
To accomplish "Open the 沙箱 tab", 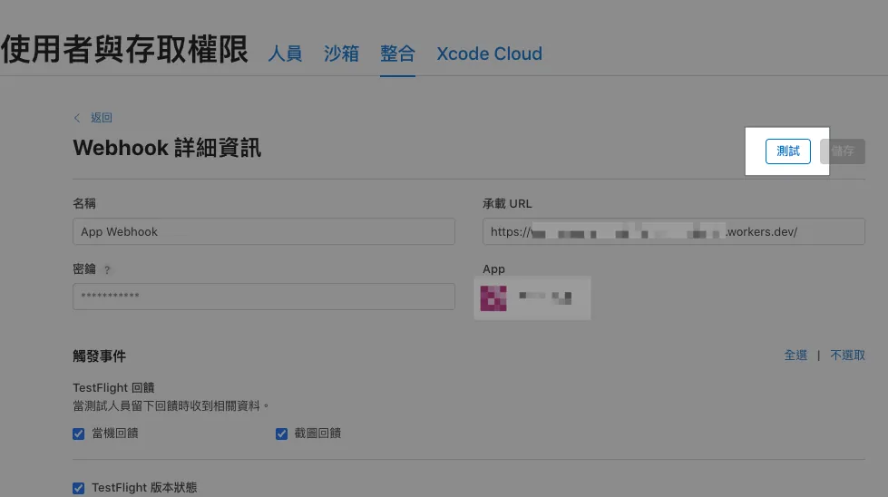I will pos(341,54).
